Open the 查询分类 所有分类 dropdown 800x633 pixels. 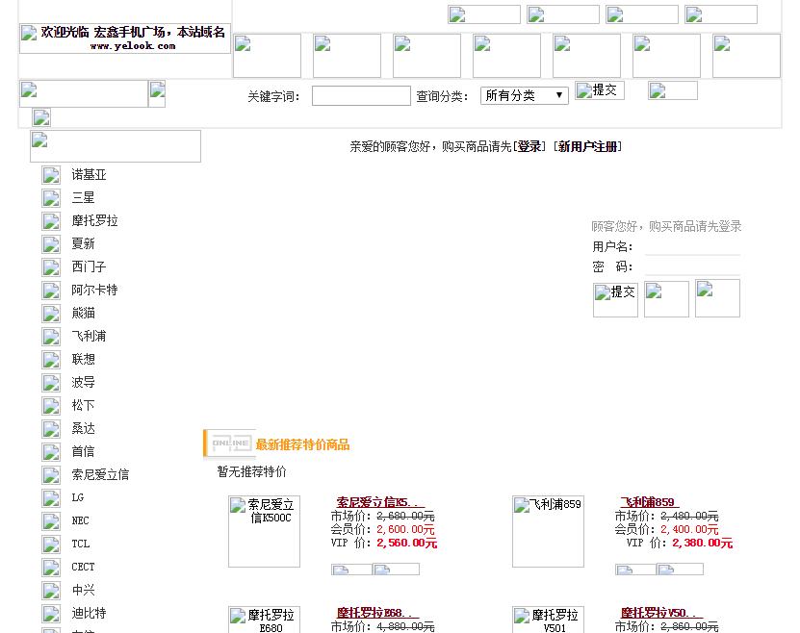[525, 95]
